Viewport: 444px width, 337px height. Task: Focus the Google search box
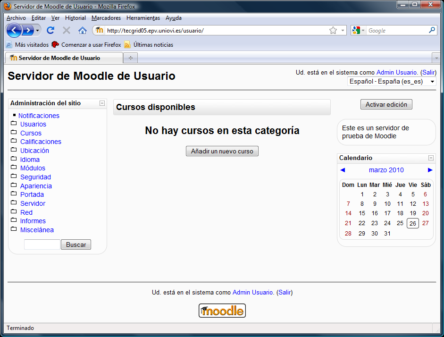[x=397, y=30]
